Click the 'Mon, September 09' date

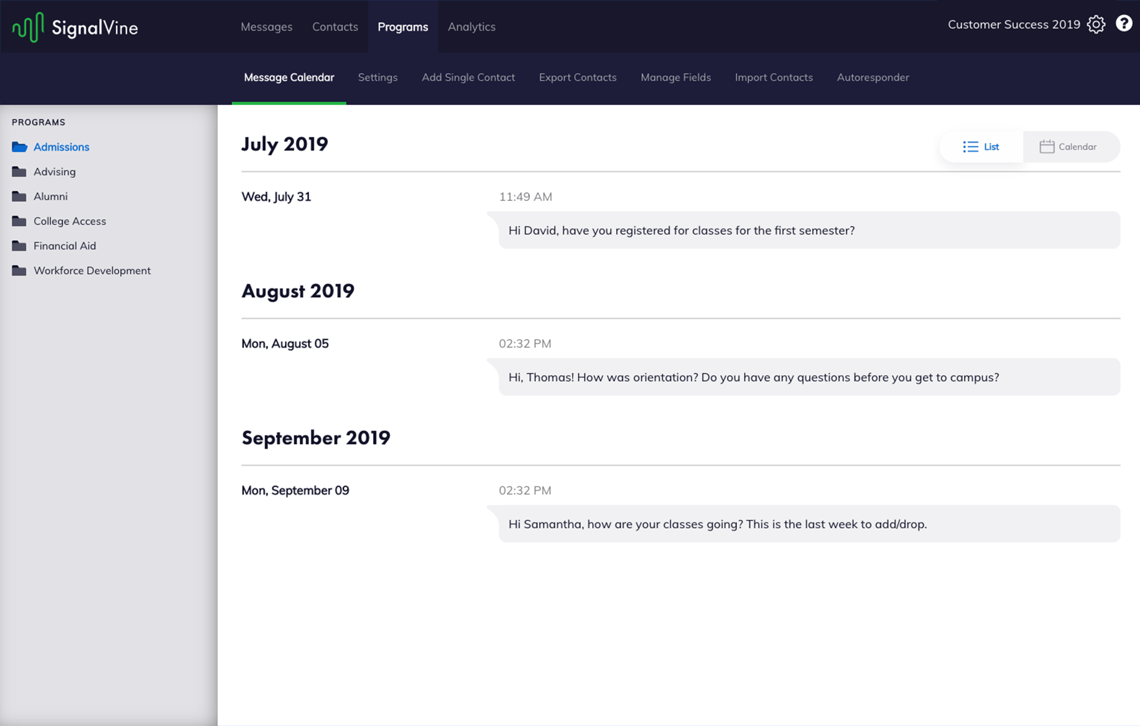click(295, 490)
